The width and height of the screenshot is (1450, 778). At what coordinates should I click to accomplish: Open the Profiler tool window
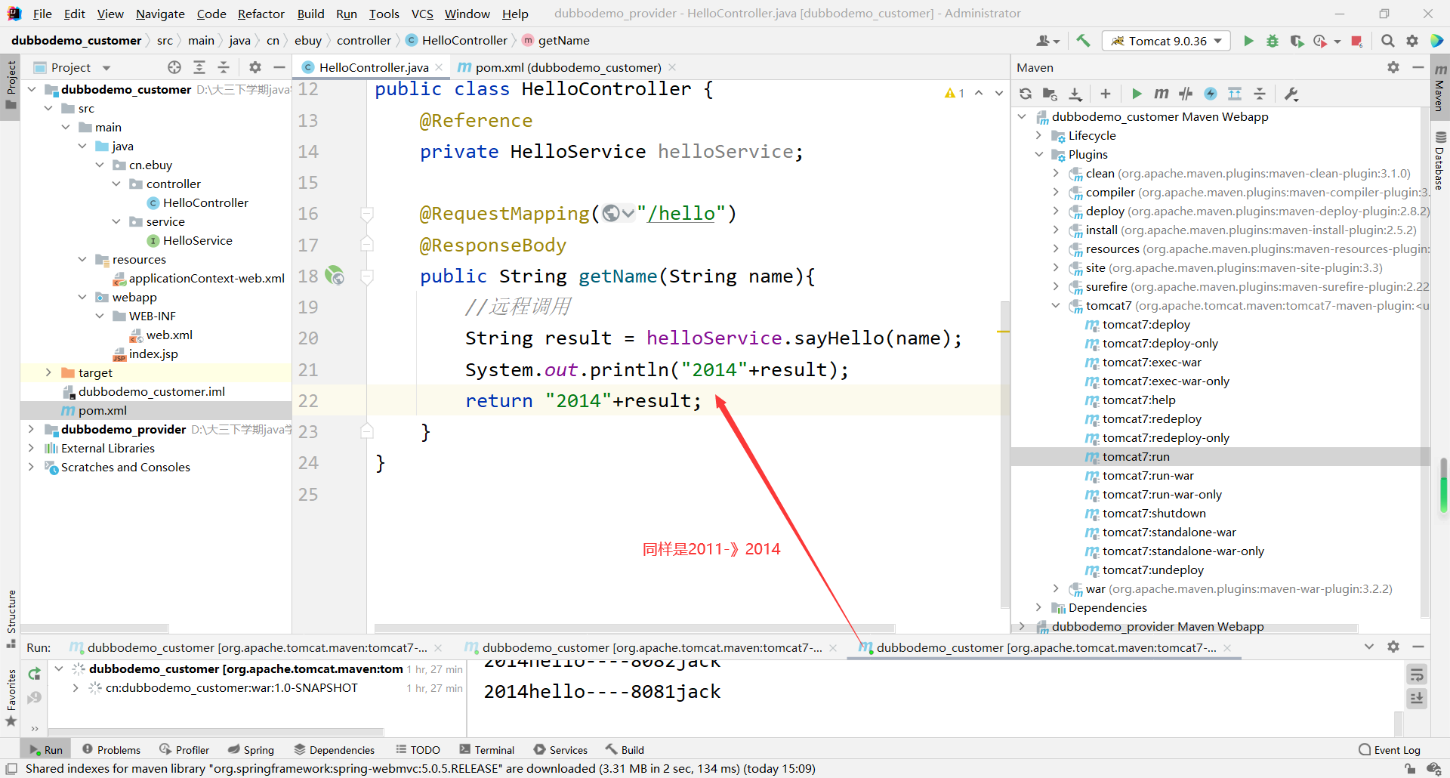point(184,749)
